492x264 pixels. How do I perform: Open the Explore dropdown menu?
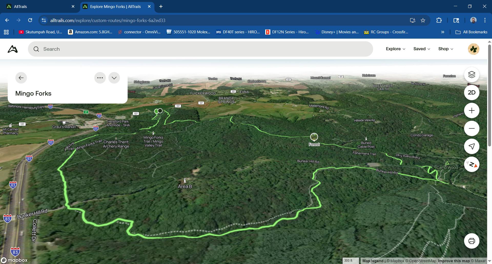pyautogui.click(x=395, y=49)
